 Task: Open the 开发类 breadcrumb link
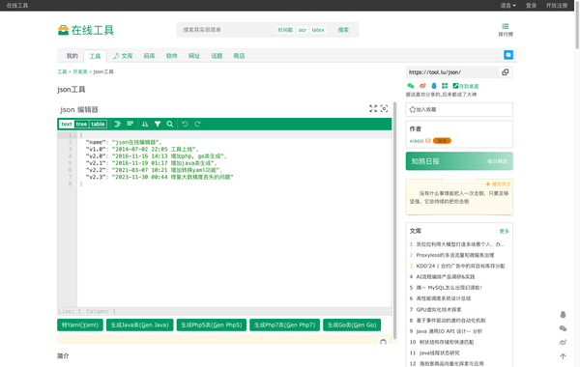(x=80, y=71)
